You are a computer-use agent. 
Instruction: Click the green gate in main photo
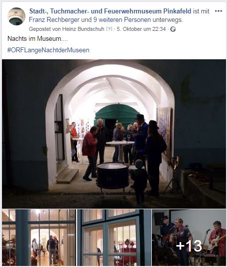[117, 113]
